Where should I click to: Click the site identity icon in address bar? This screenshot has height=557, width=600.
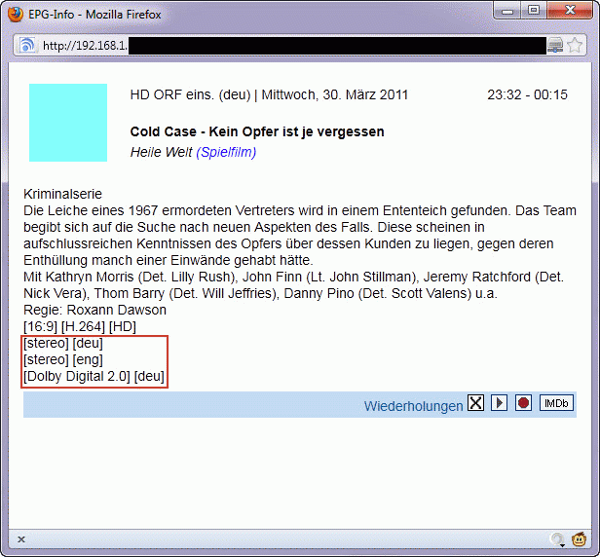pos(27,45)
